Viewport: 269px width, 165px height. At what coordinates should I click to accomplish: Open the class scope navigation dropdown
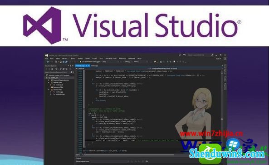click(112, 68)
